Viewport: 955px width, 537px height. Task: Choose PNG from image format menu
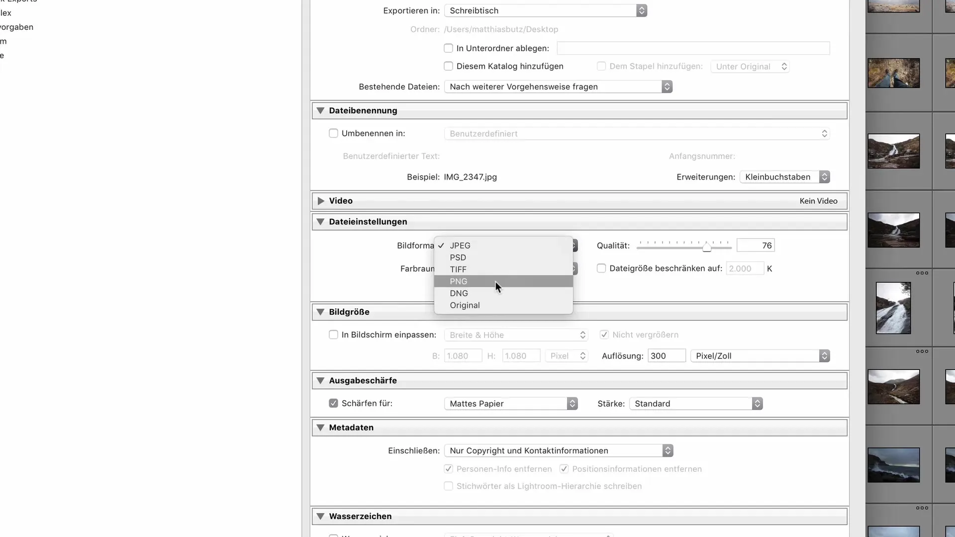click(x=458, y=281)
